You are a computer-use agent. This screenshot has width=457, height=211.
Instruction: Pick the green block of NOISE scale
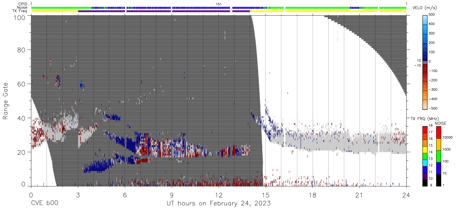pyautogui.click(x=438, y=156)
